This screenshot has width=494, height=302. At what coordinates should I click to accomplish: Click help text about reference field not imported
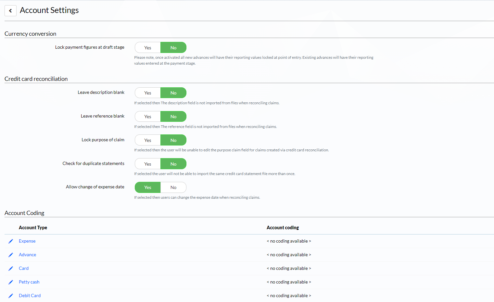tap(206, 127)
